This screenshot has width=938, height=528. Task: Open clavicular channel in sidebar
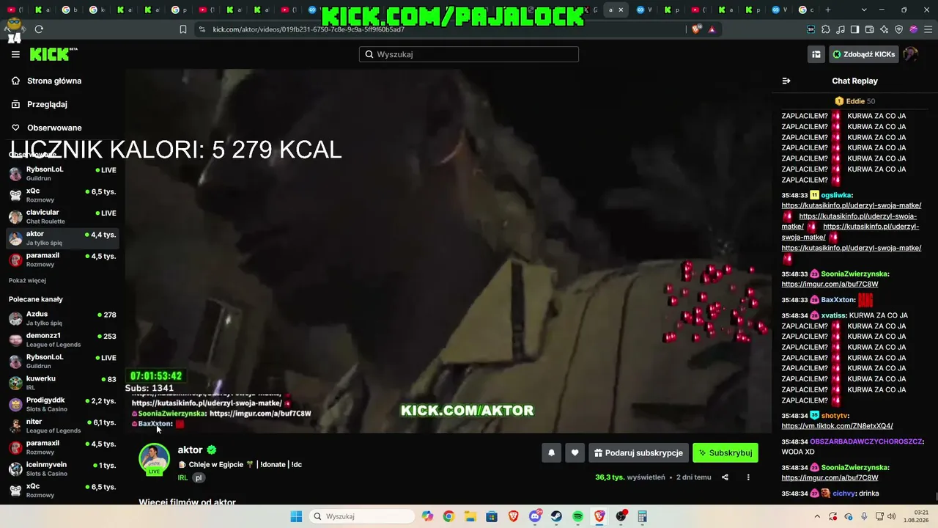click(x=62, y=216)
